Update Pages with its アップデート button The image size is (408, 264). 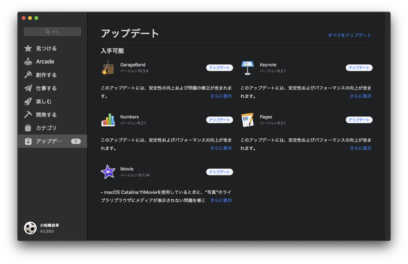coord(359,120)
